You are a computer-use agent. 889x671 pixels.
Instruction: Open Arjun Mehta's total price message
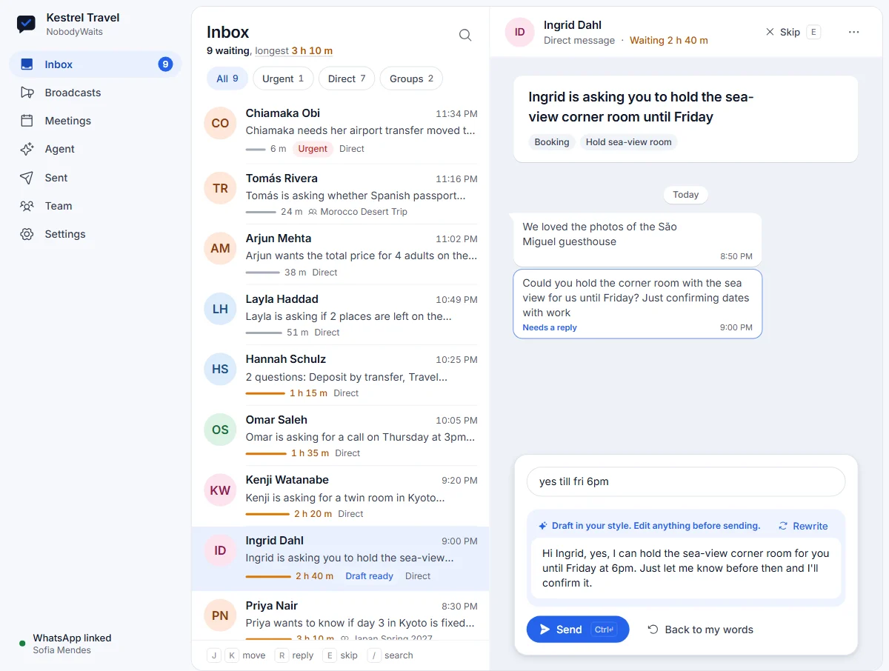point(362,256)
